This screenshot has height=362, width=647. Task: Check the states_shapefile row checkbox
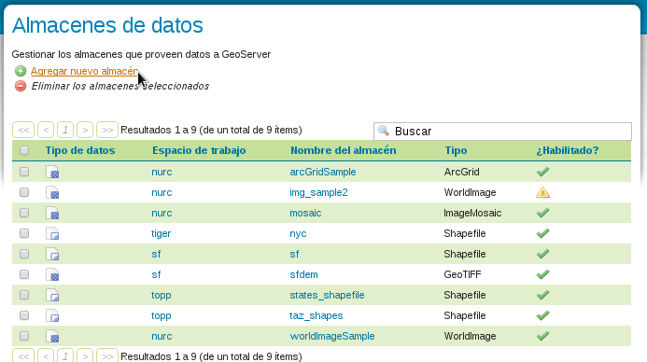tap(24, 295)
